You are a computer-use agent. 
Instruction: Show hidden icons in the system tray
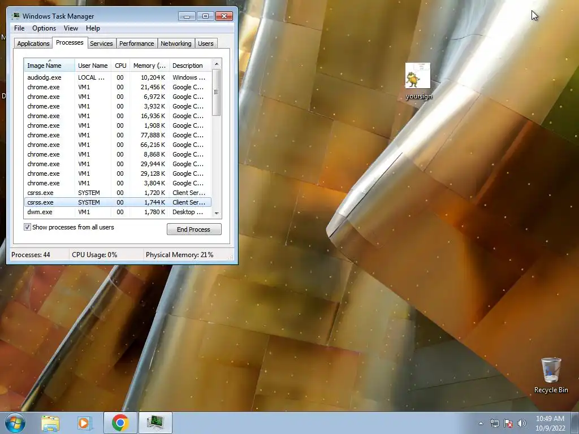(x=481, y=423)
